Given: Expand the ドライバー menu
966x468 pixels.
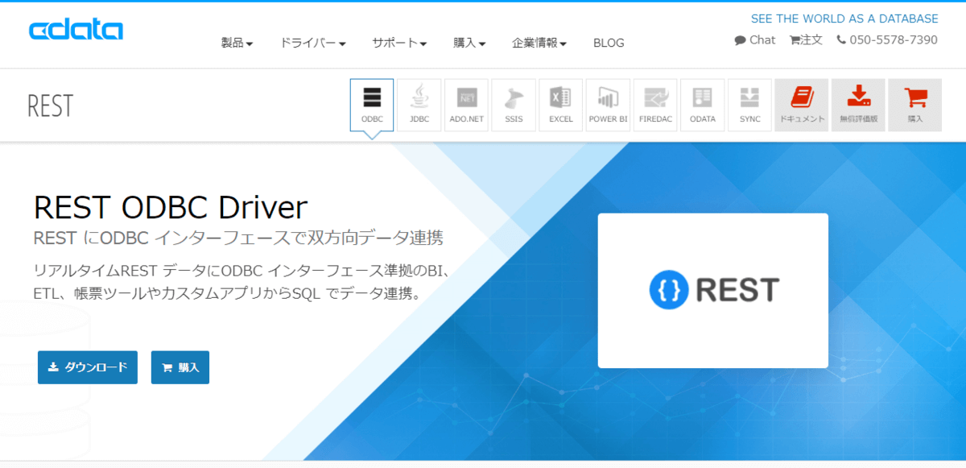Looking at the screenshot, I should [x=313, y=43].
